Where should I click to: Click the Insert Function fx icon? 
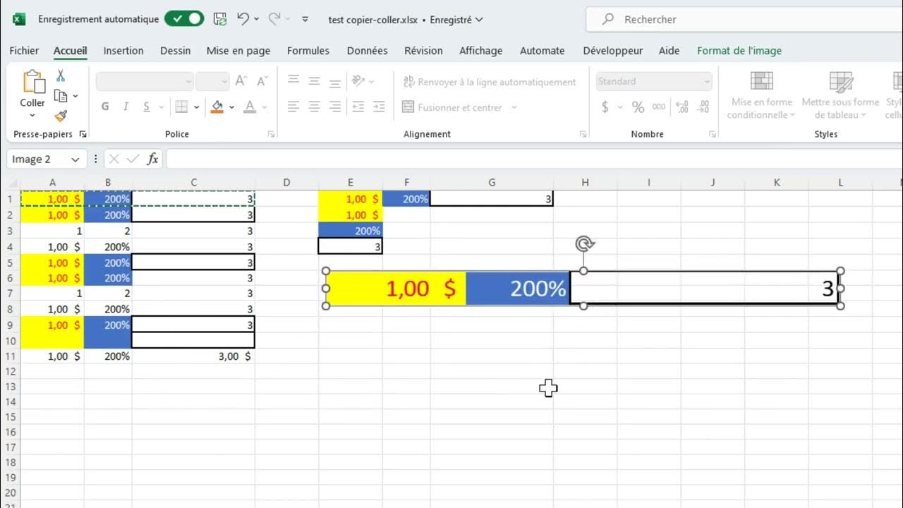coord(152,159)
